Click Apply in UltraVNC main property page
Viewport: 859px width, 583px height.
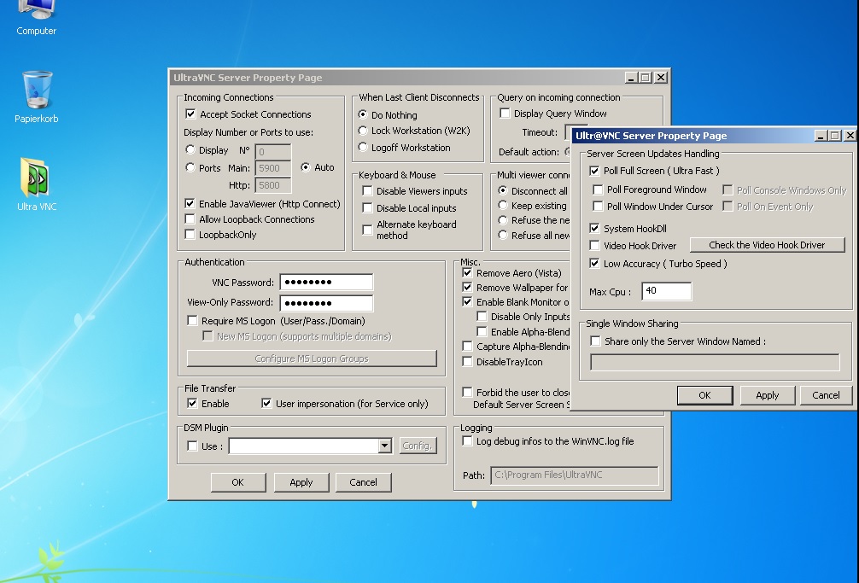click(x=301, y=482)
